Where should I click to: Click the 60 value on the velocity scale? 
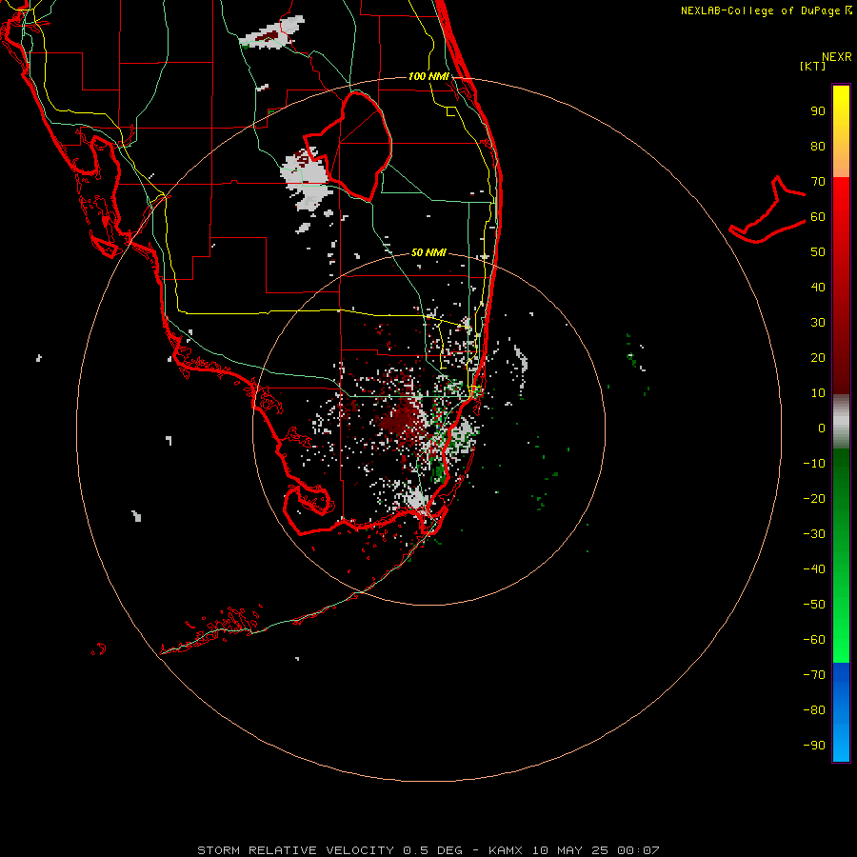[x=818, y=217]
